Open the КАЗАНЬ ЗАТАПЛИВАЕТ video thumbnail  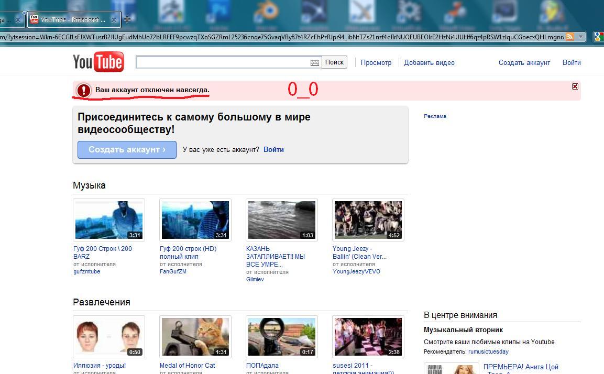pos(282,220)
